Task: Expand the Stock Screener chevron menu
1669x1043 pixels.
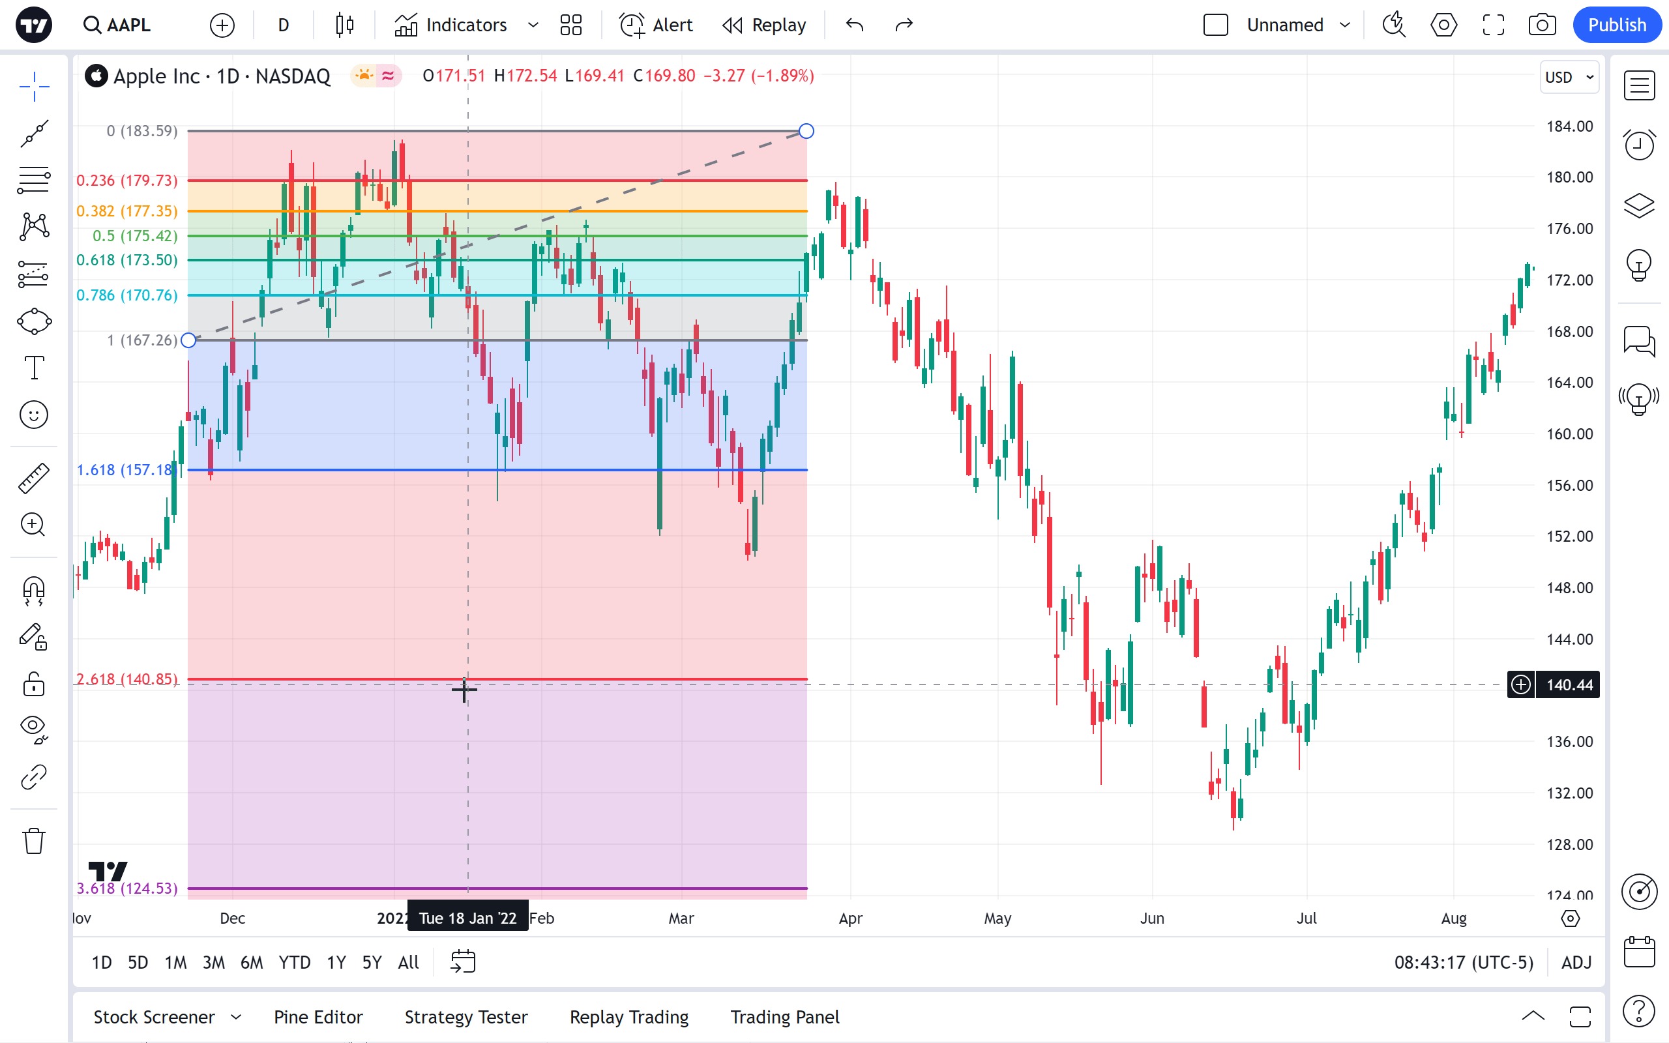Action: [236, 1017]
